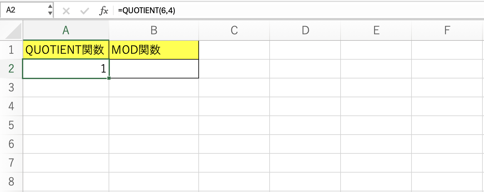Select yellow cell B1 labeled MOD関数
This screenshot has height=192, width=484.
pyautogui.click(x=153, y=50)
